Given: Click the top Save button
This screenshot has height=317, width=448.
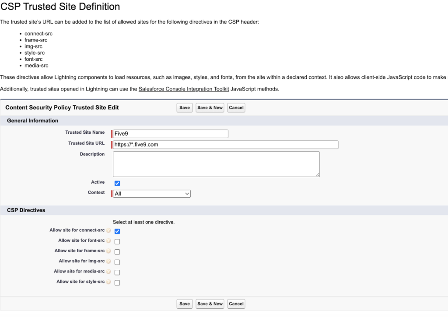Looking at the screenshot, I should coord(185,108).
